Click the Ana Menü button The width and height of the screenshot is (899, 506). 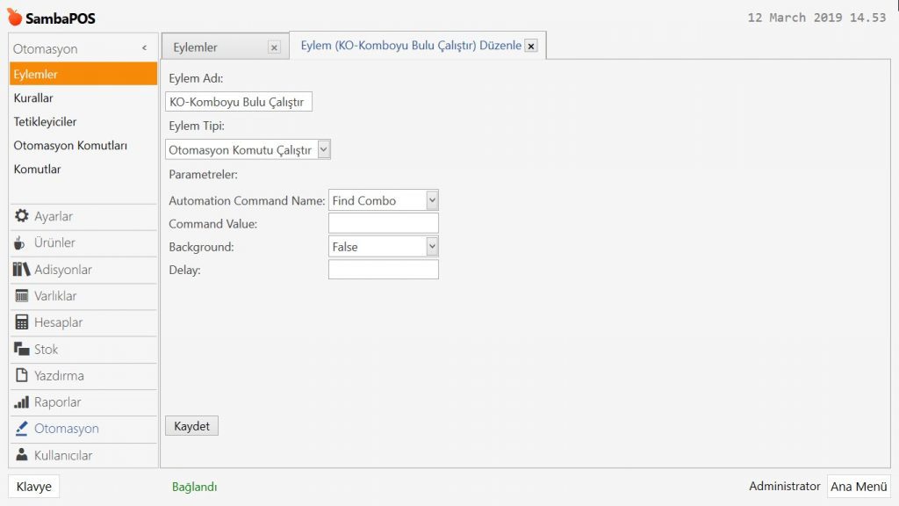click(859, 487)
